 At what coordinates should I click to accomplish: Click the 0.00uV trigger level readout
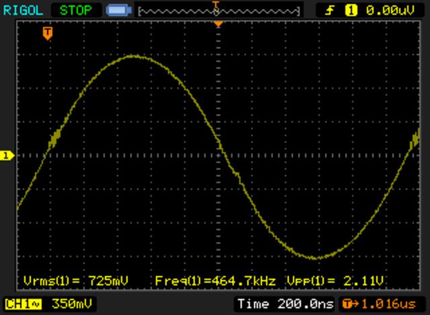[x=390, y=11]
